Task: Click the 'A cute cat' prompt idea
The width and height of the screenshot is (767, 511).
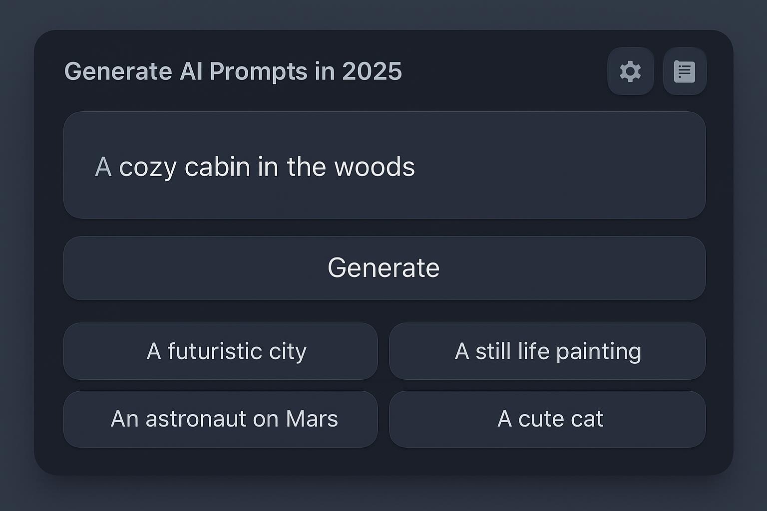Action: [547, 419]
